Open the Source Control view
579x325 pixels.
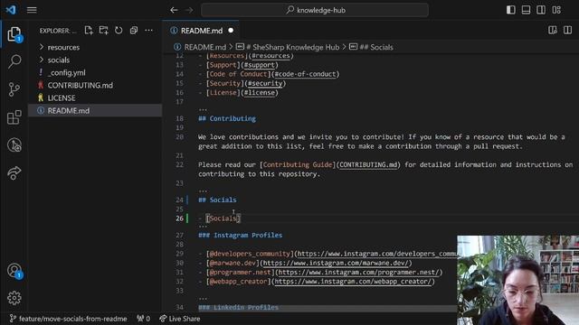click(14, 89)
